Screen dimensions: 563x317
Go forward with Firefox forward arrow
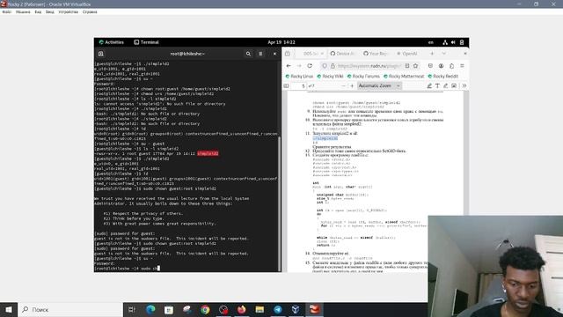[299, 66]
